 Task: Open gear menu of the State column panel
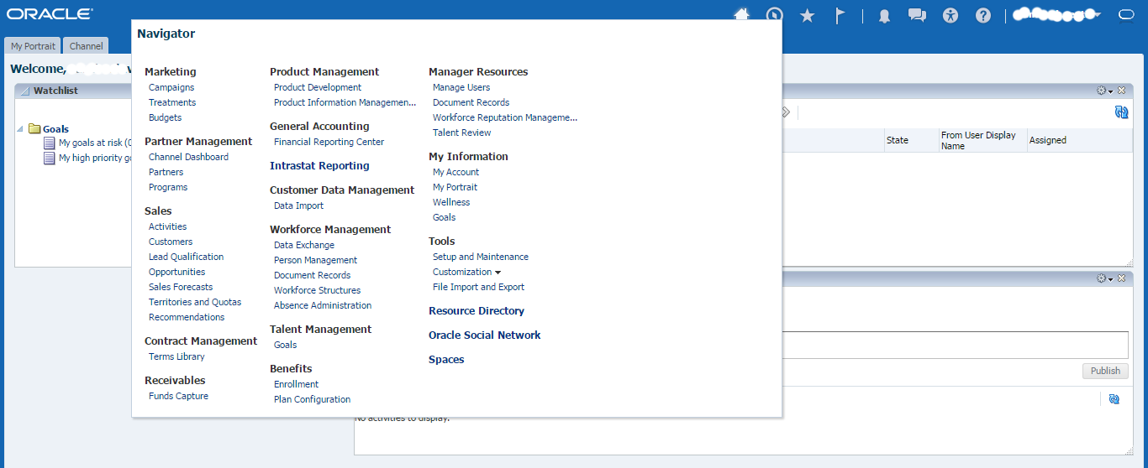coord(1104,90)
